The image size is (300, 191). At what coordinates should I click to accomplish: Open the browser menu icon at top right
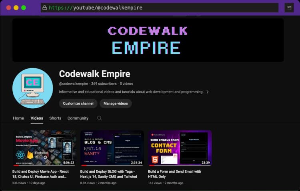click(289, 8)
